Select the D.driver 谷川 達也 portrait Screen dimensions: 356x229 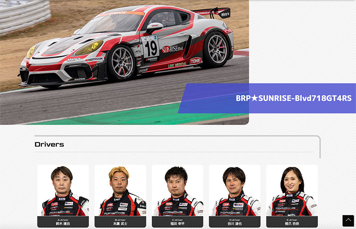(x=235, y=190)
